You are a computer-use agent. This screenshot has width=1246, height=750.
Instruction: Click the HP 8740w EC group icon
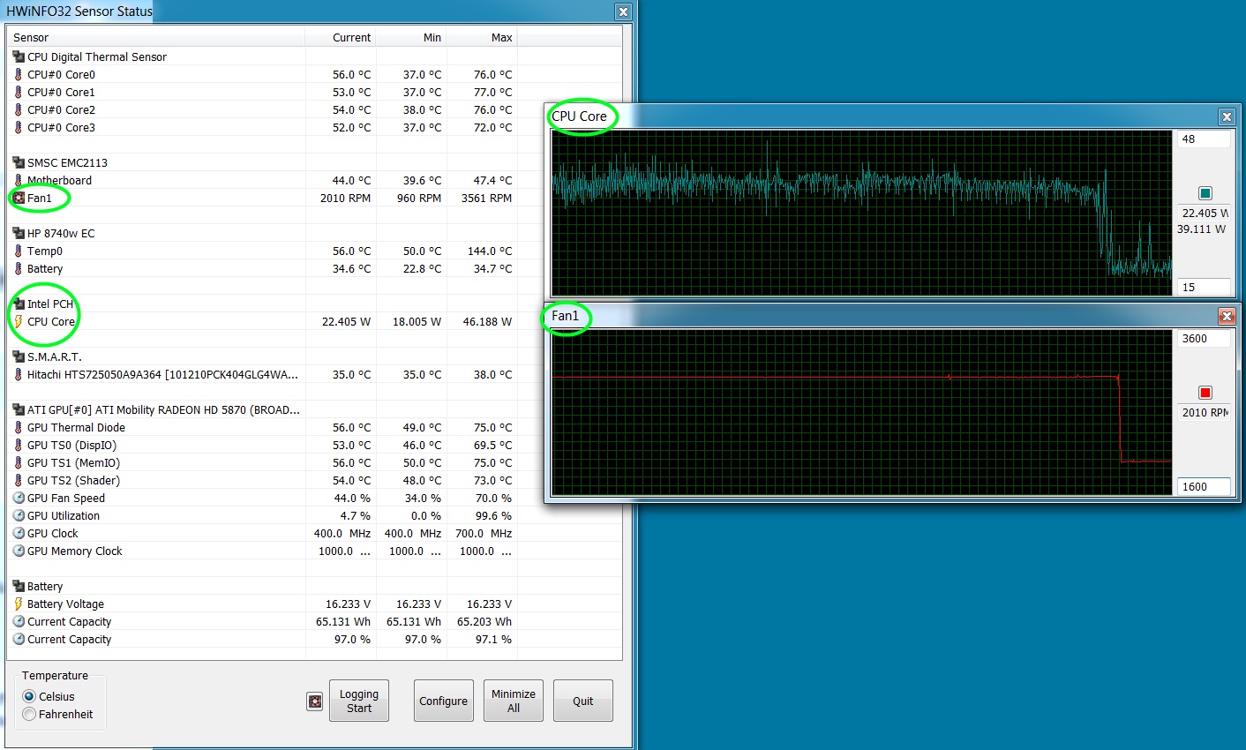(x=19, y=233)
